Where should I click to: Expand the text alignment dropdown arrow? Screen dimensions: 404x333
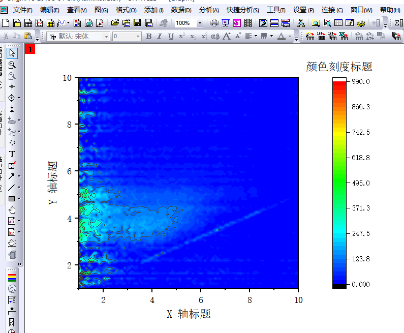[x=256, y=36]
